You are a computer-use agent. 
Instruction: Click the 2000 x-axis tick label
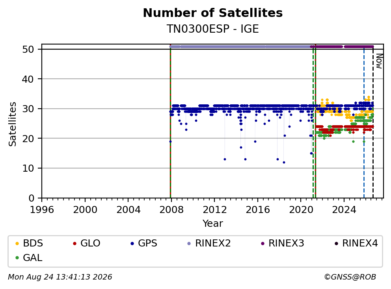(85, 210)
